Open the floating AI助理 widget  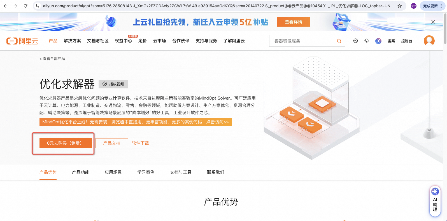point(435,201)
